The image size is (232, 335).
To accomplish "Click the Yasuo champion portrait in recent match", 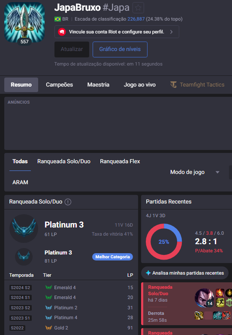I will click(x=204, y=298).
